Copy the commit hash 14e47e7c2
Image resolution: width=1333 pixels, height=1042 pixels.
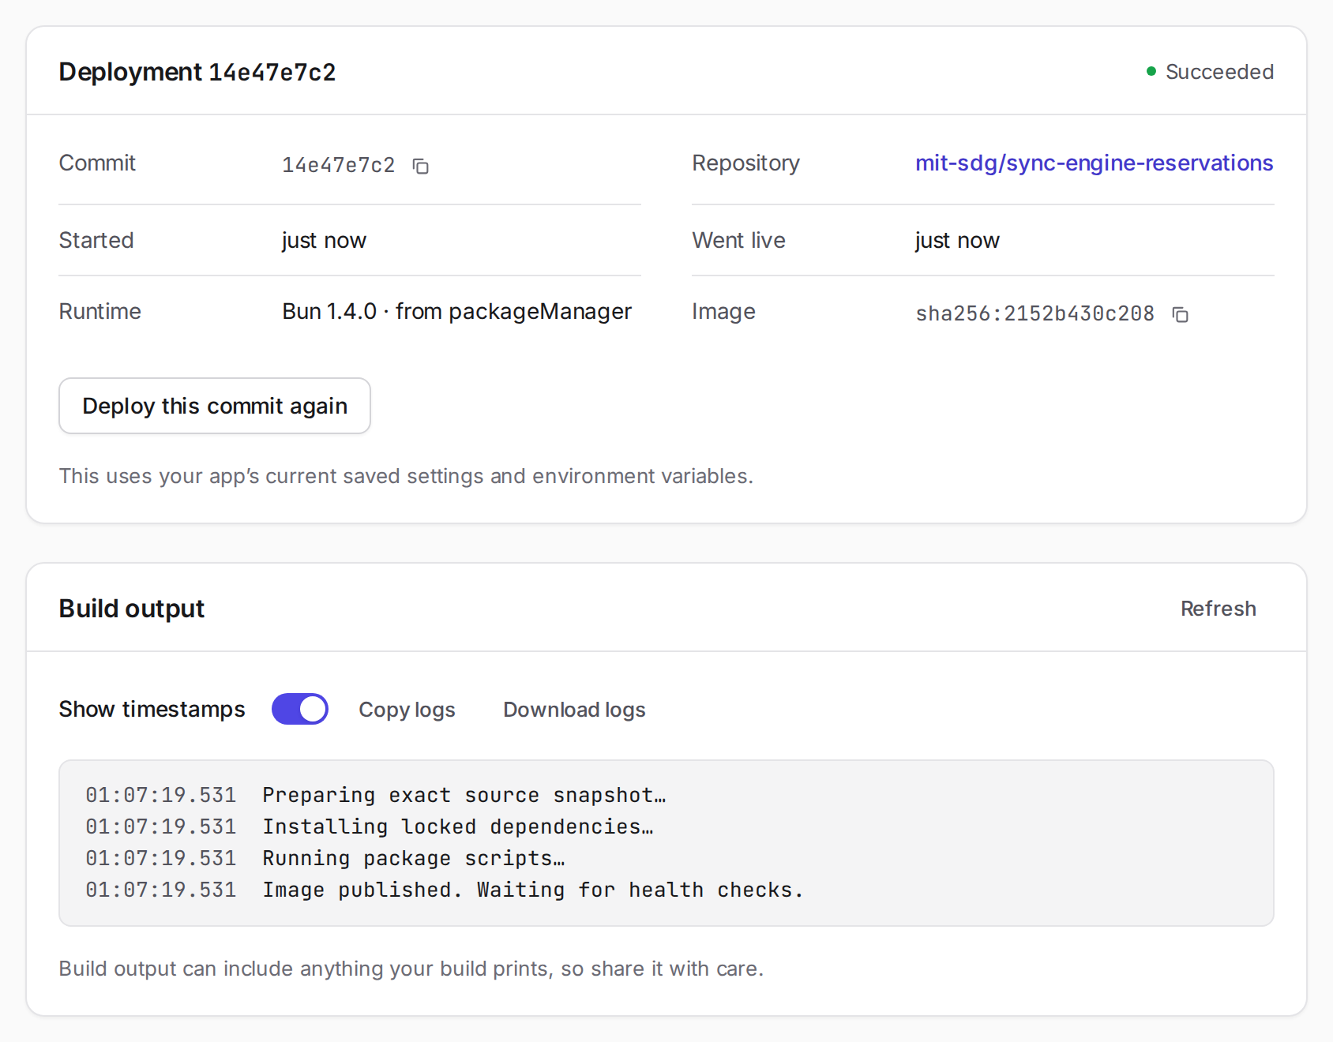[x=421, y=166]
